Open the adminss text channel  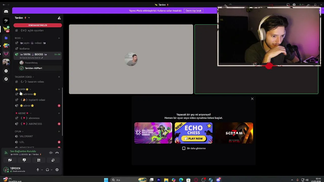pos(38,94)
